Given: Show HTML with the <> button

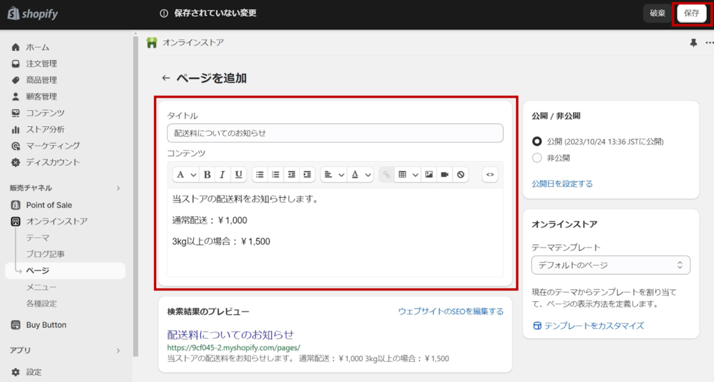Looking at the screenshot, I should click(490, 174).
